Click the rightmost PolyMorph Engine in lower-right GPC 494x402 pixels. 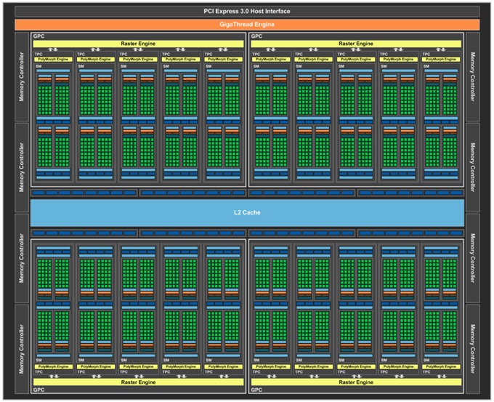tap(441, 366)
